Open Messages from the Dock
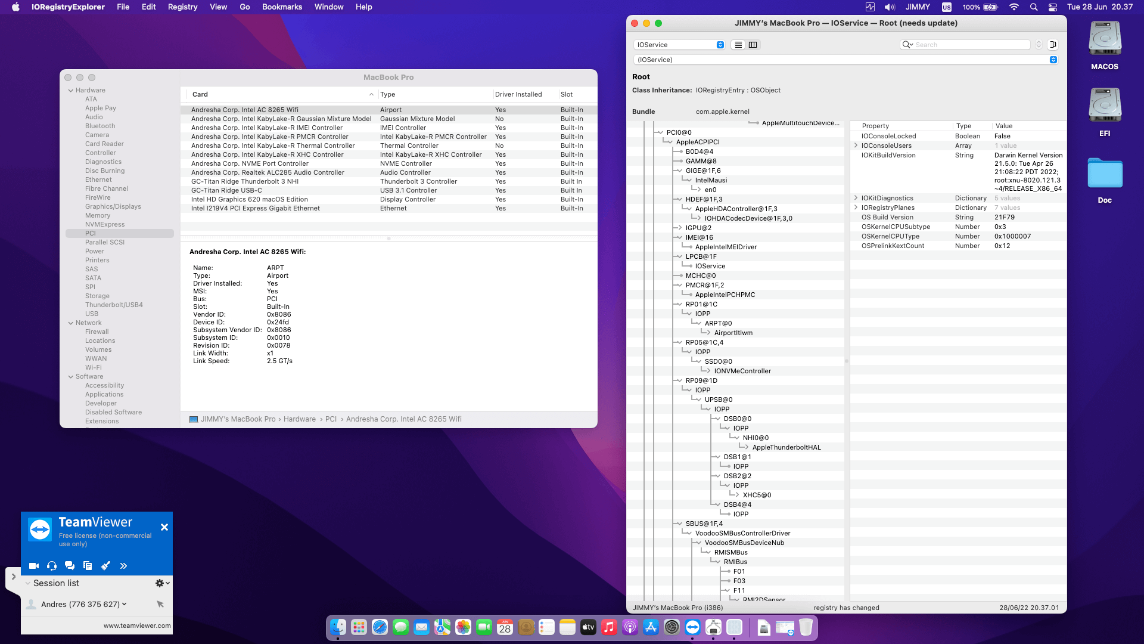Image resolution: width=1144 pixels, height=644 pixels. 400,627
